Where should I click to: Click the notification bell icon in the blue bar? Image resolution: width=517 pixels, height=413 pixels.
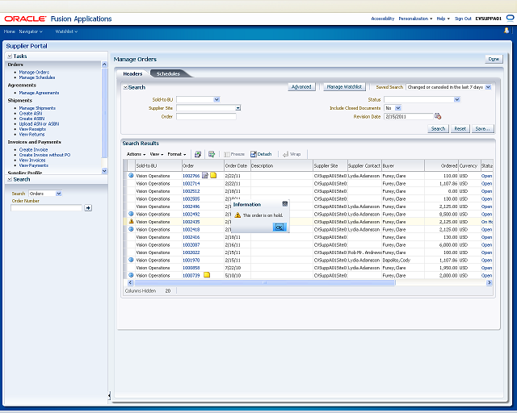[506, 31]
